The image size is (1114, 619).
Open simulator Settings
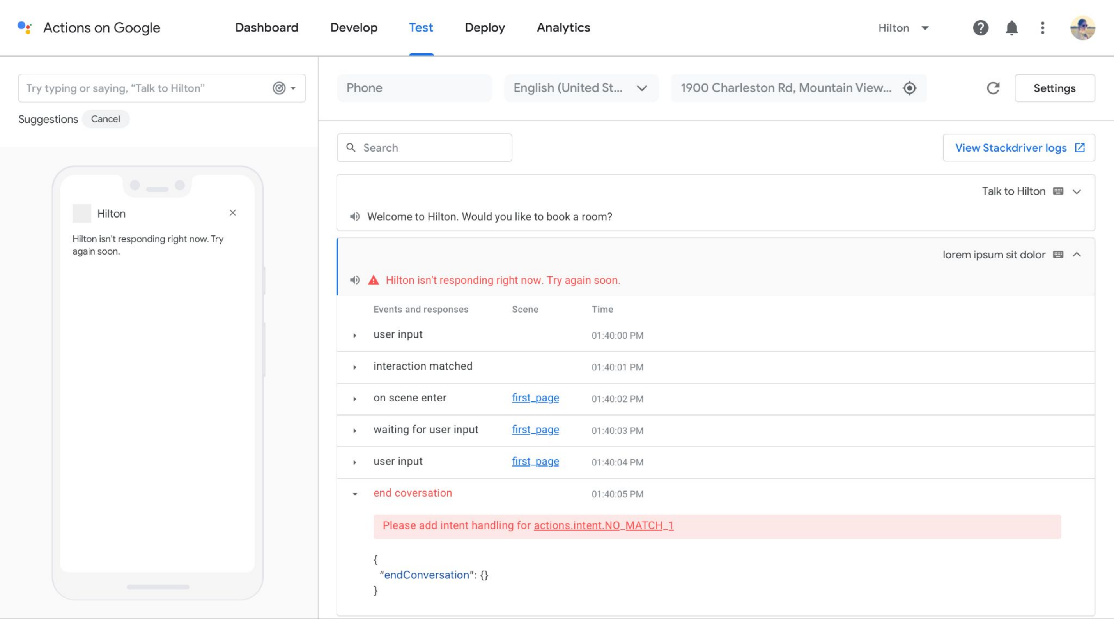pyautogui.click(x=1055, y=88)
